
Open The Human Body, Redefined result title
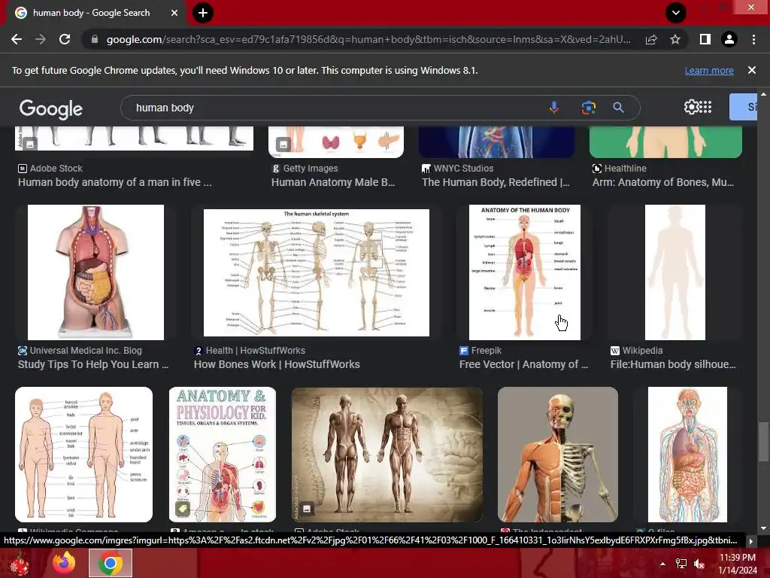tap(496, 182)
